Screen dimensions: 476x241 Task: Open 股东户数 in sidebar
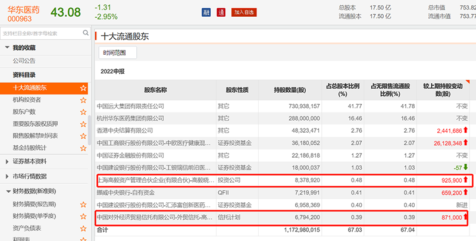[24, 112]
